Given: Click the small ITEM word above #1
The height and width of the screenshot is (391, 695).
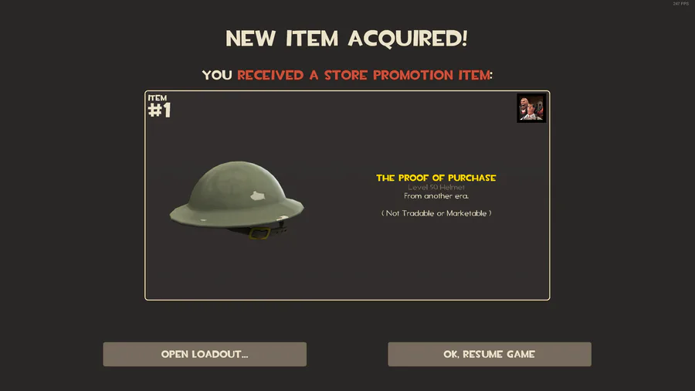Looking at the screenshot, I should [158, 98].
